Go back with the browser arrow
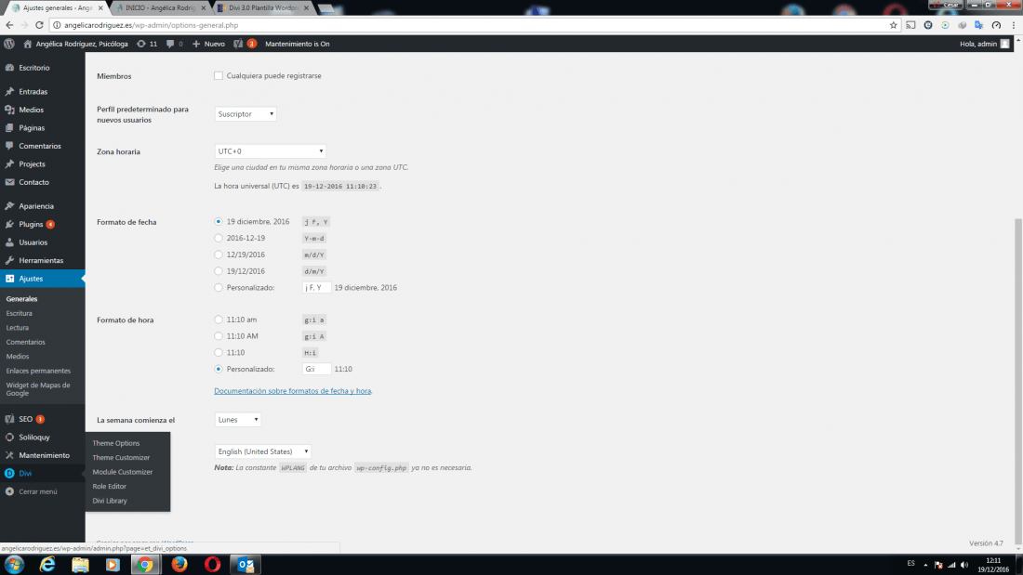This screenshot has height=575, width=1023. coord(9,25)
